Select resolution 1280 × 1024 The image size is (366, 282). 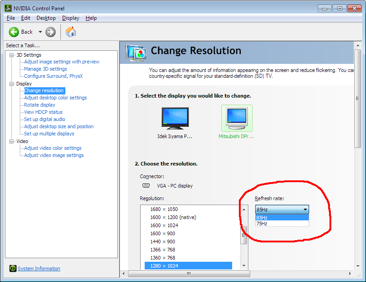click(188, 266)
